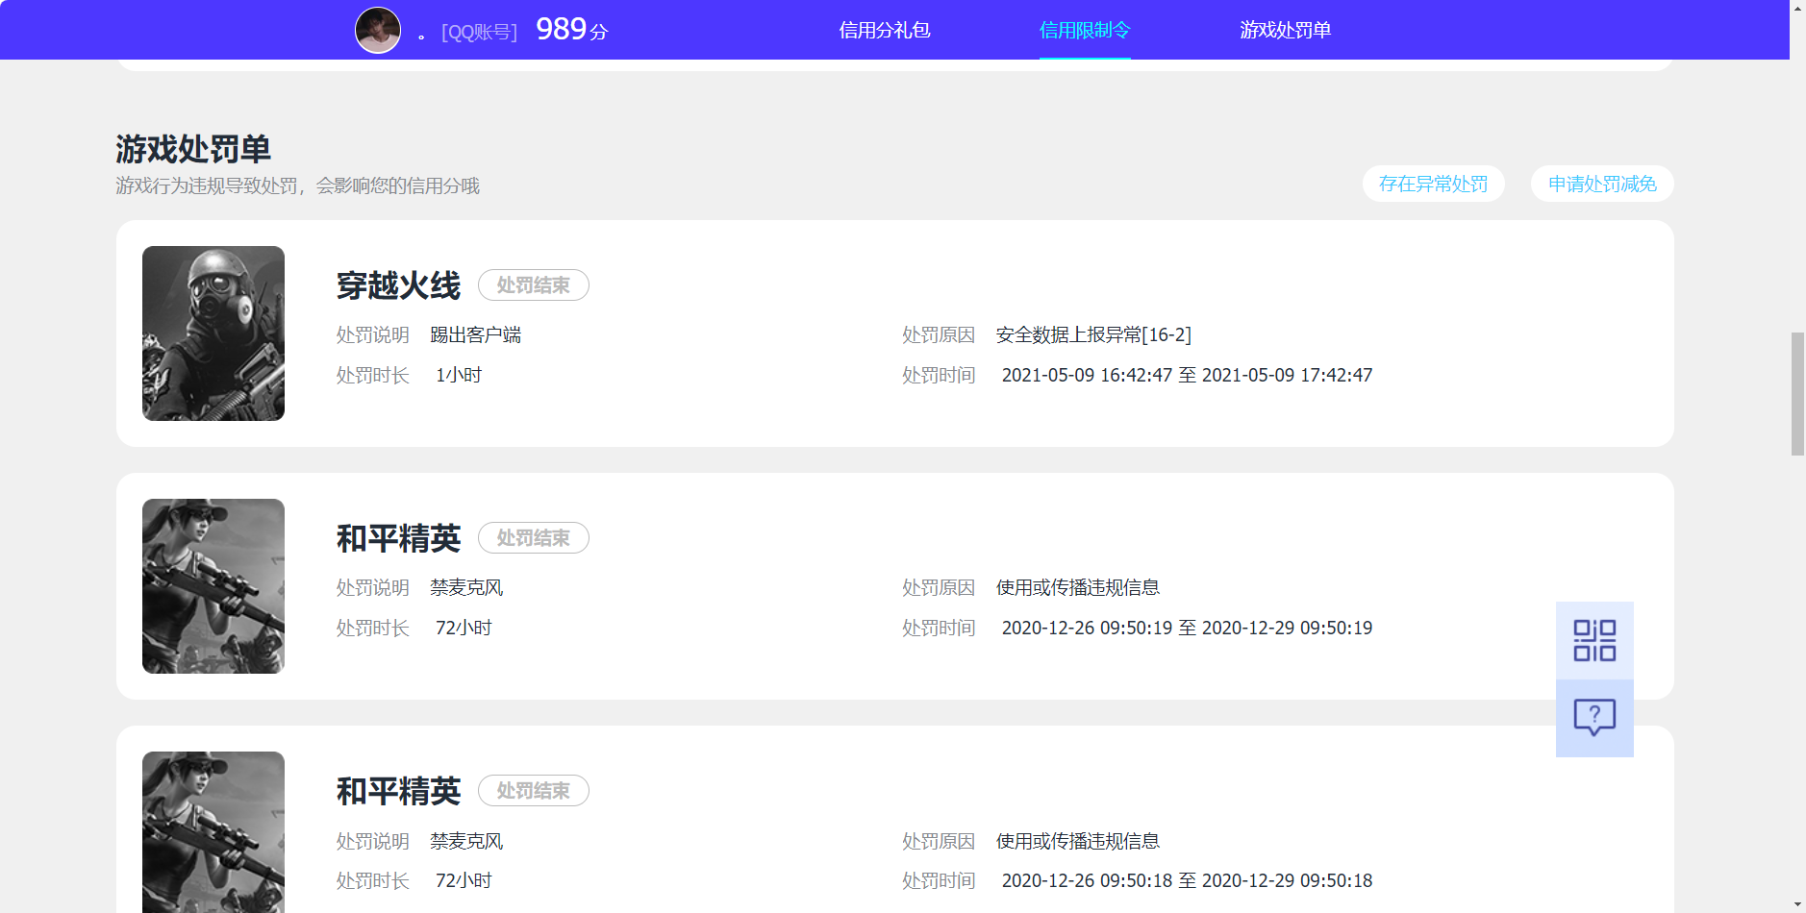Click the user avatar in header
The height and width of the screenshot is (913, 1806).
[378, 30]
